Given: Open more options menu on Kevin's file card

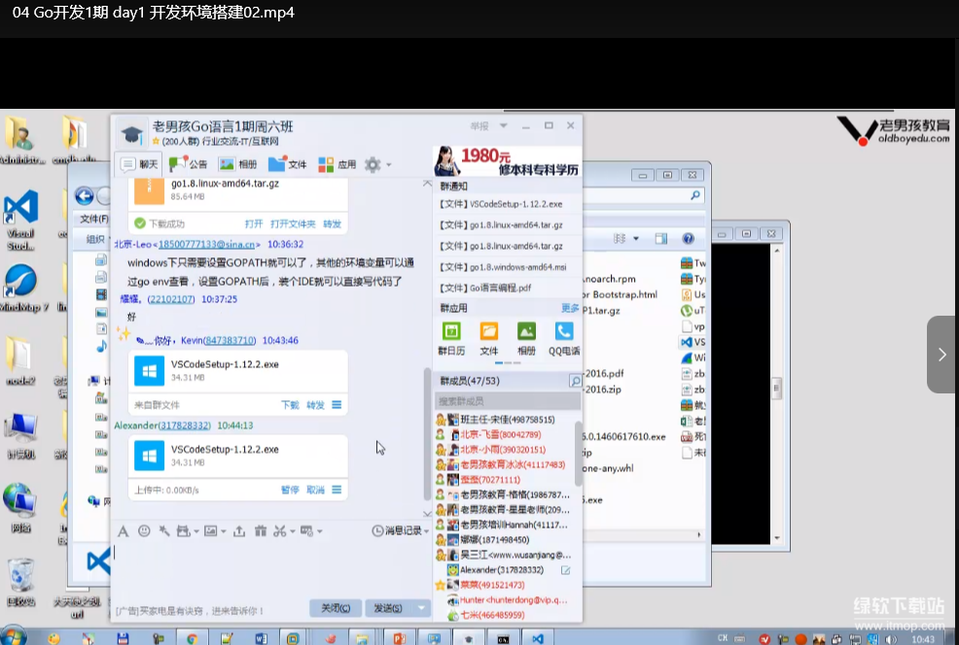Looking at the screenshot, I should (x=337, y=405).
